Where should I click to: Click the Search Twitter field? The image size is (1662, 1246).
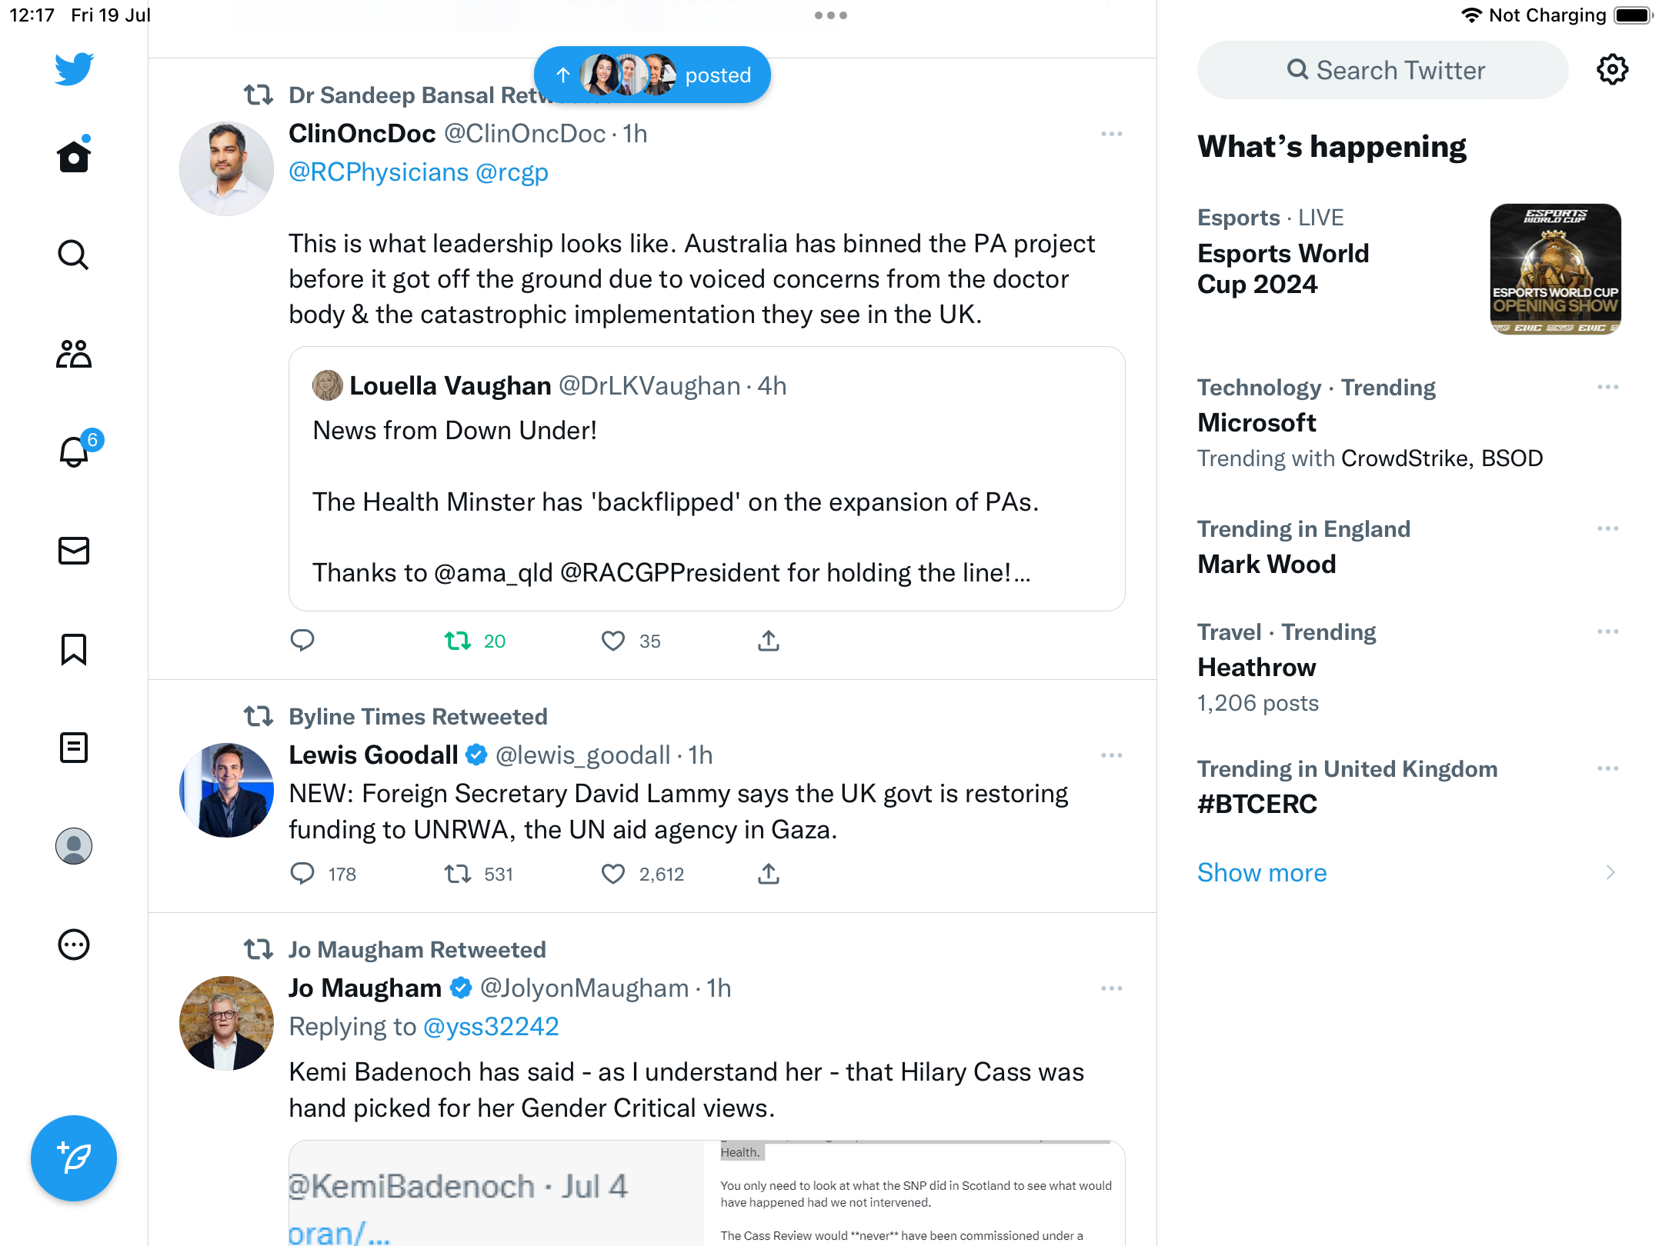click(x=1383, y=70)
